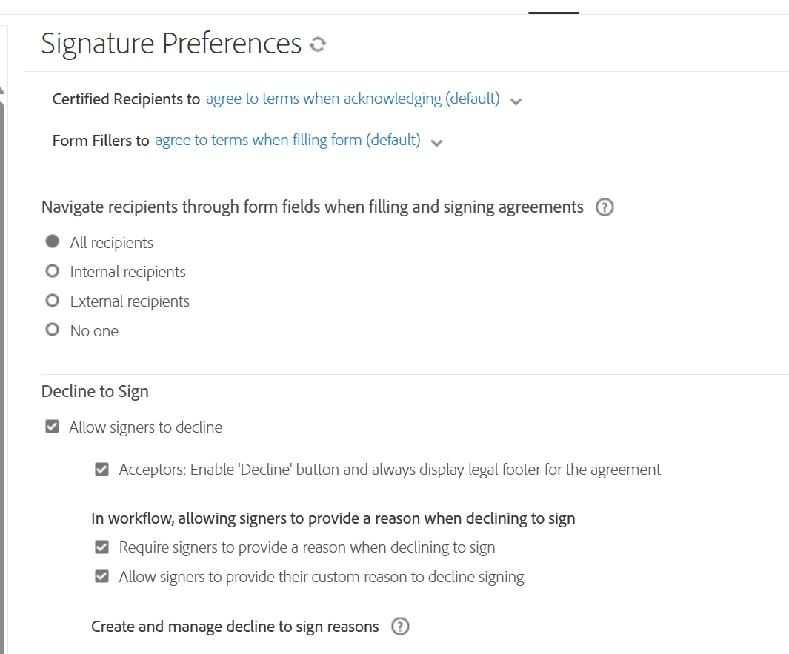The image size is (789, 654).
Task: Select the External recipients radio button
Action: [52, 301]
